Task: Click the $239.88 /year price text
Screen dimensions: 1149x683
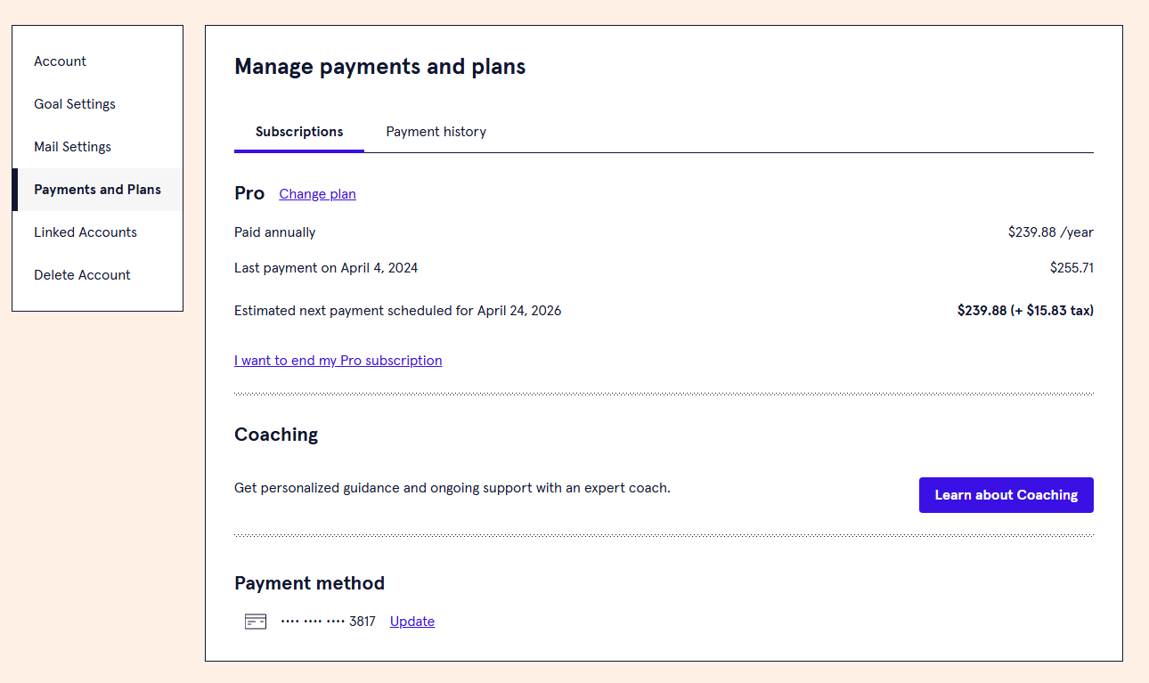Action: pos(1050,232)
